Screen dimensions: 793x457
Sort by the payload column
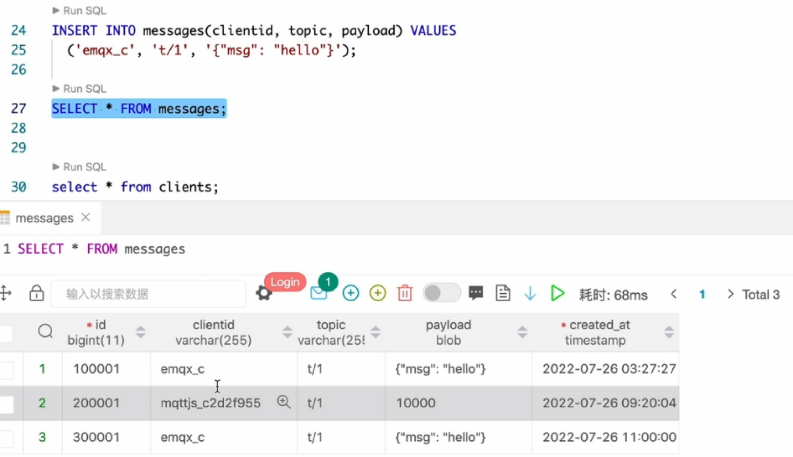point(522,332)
